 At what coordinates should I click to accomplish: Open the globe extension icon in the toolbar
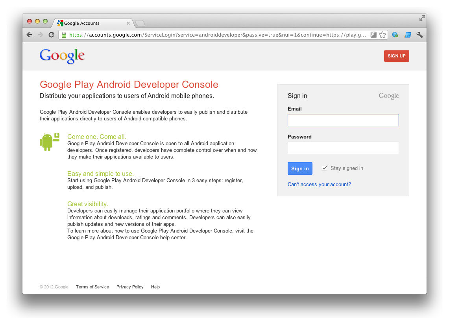click(x=395, y=35)
